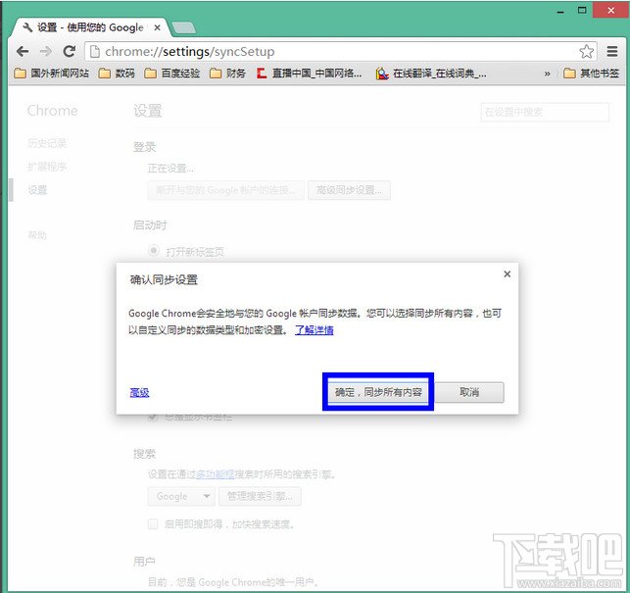The image size is (630, 593).
Task: Close the 设置 tab with its X
Action: coord(157,27)
